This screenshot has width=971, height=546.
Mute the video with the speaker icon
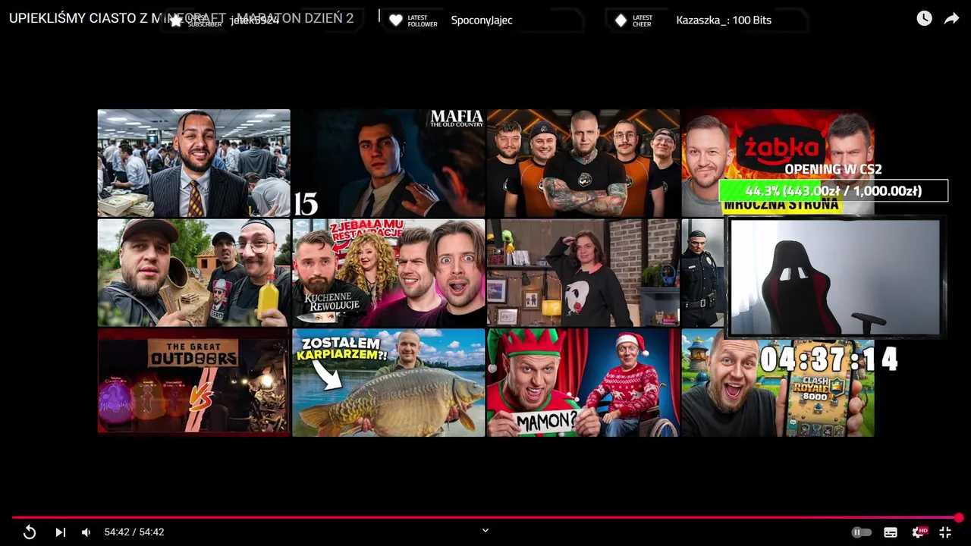pos(86,532)
